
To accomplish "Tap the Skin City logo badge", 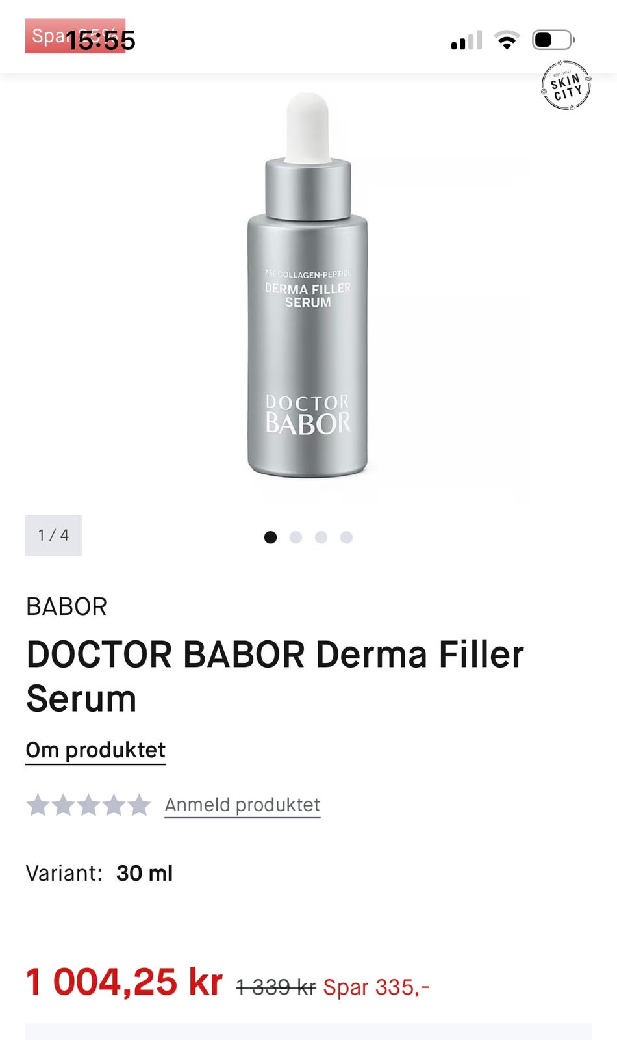I will coord(566,85).
